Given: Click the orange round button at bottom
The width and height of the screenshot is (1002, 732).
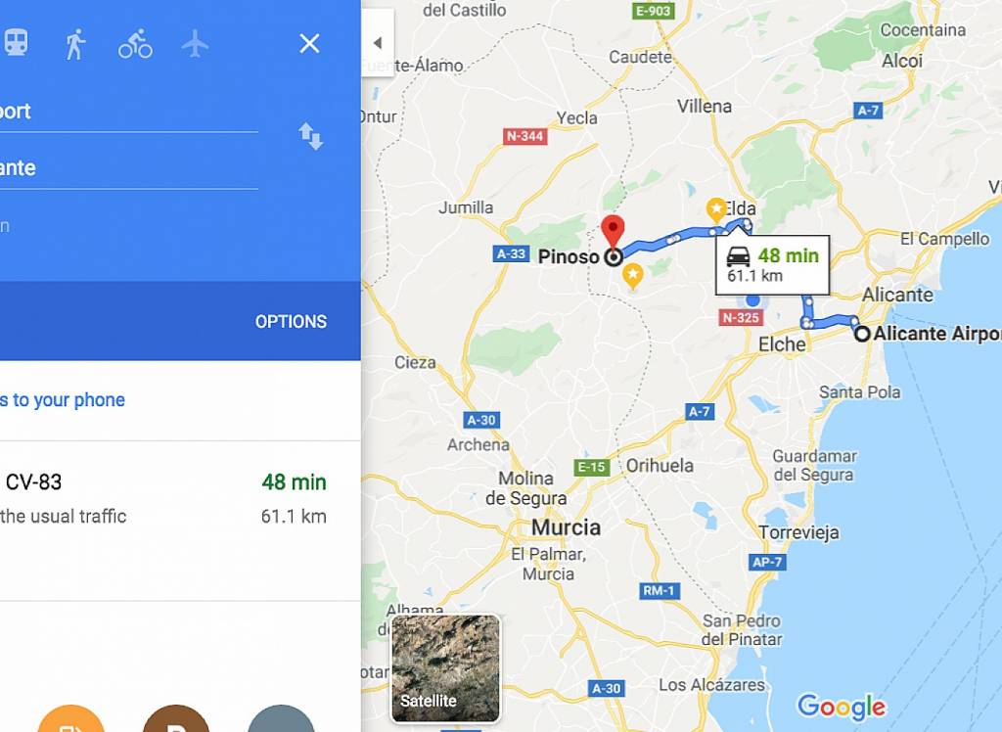Looking at the screenshot, I should click(70, 719).
